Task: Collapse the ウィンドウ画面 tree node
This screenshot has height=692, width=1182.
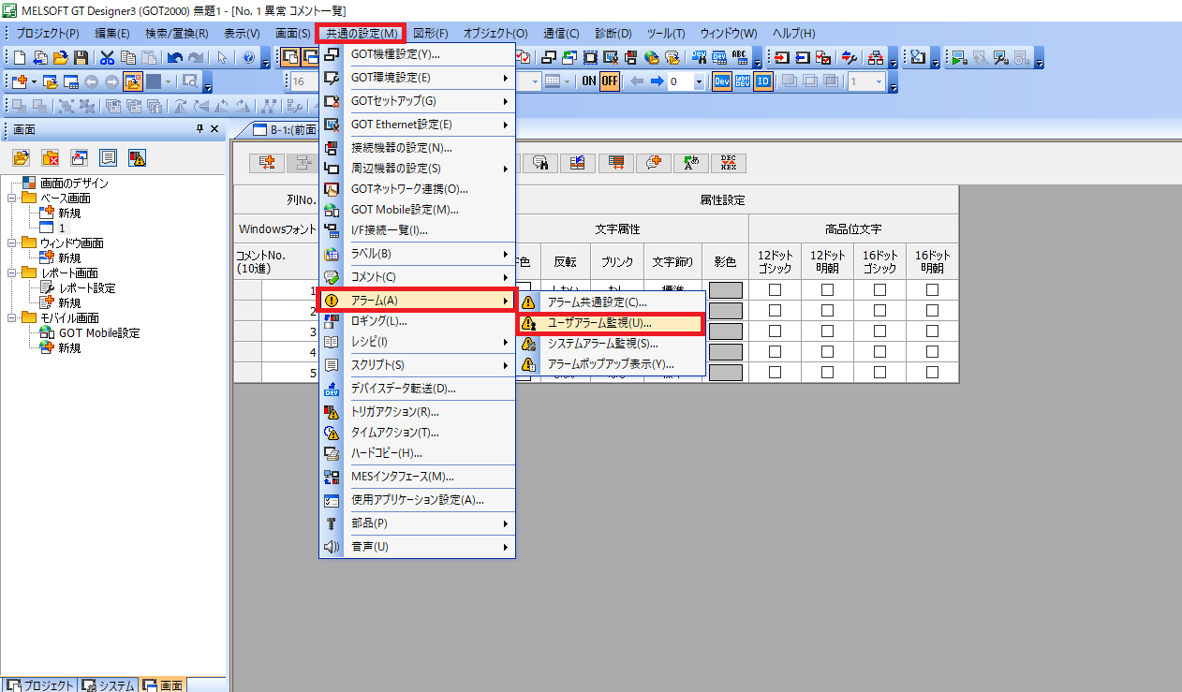Action: pos(11,243)
